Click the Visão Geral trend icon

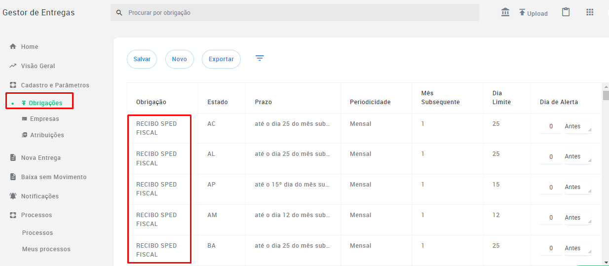pos(13,66)
